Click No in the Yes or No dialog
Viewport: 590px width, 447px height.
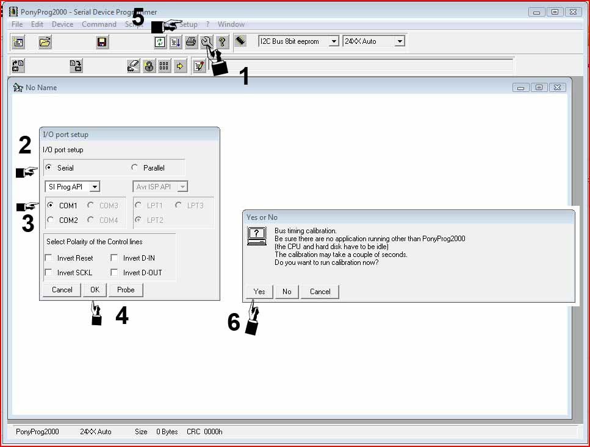coord(287,292)
